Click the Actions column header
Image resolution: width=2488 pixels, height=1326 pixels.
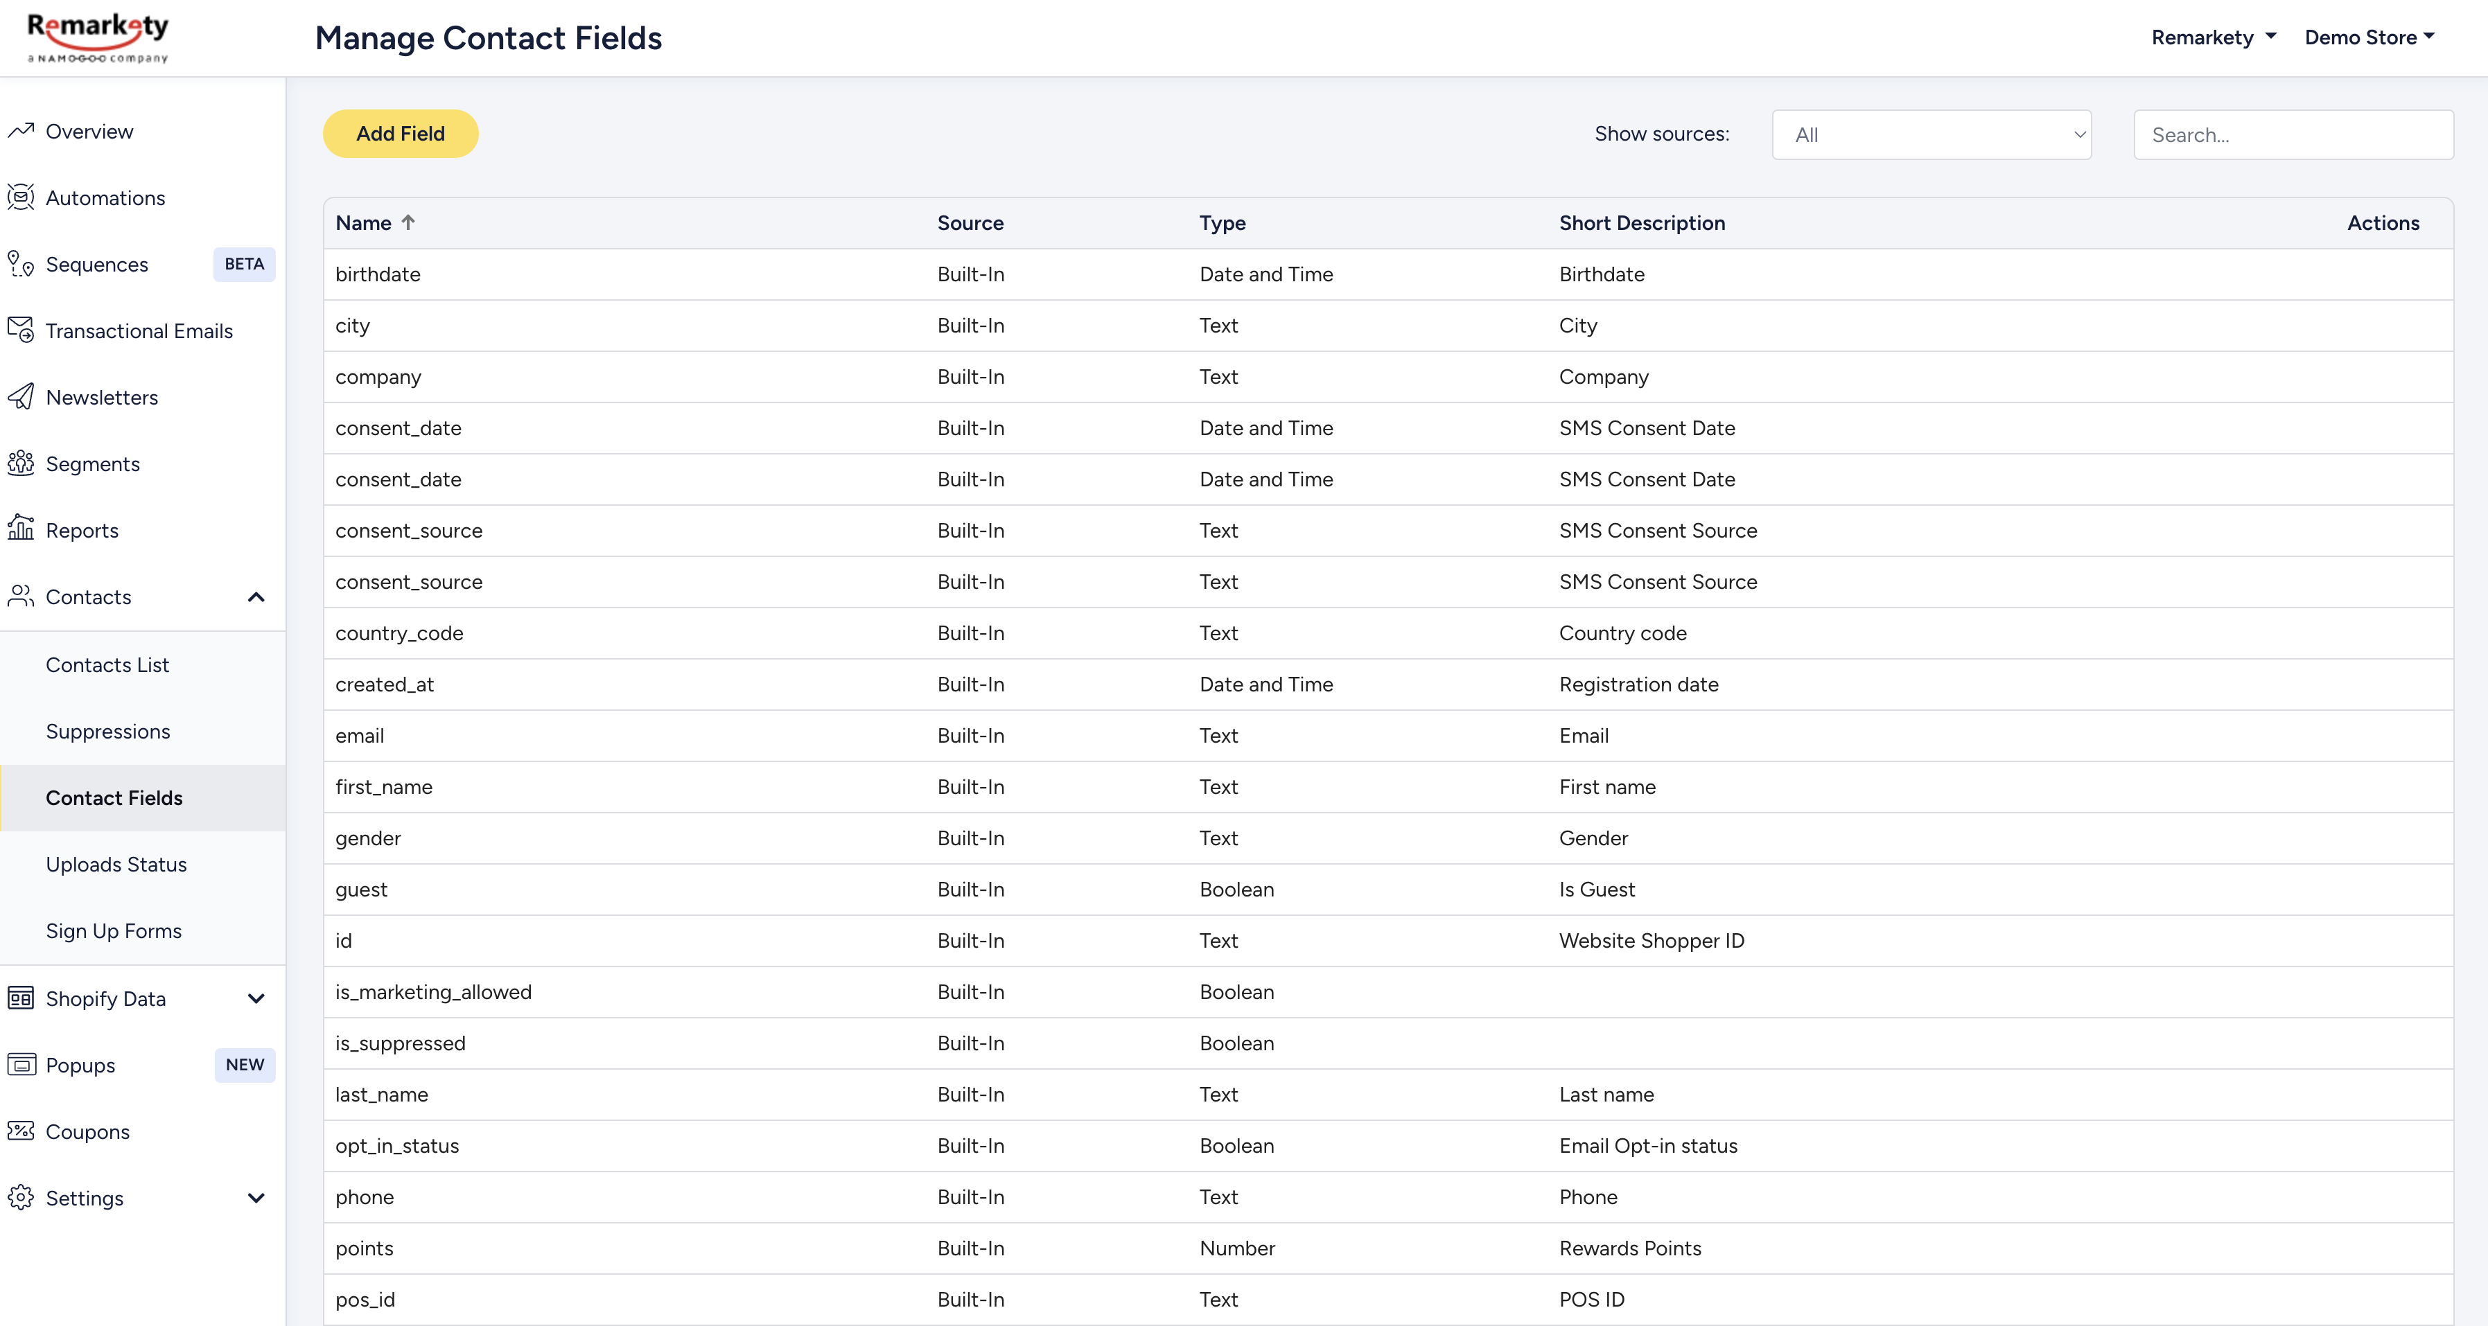click(2383, 223)
